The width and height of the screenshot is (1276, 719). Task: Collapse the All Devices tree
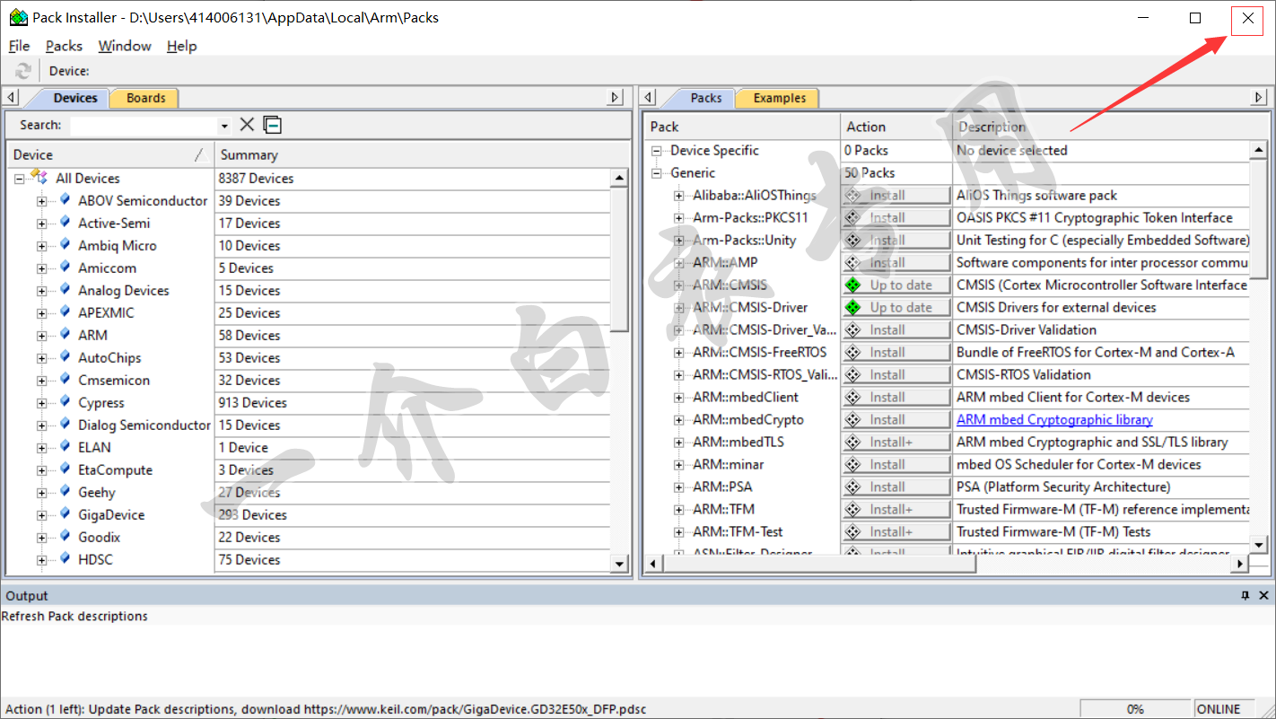coord(19,179)
